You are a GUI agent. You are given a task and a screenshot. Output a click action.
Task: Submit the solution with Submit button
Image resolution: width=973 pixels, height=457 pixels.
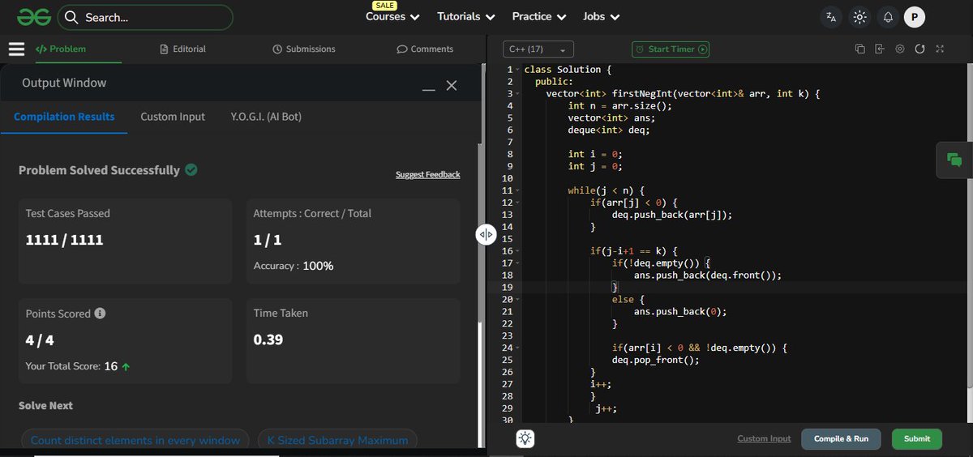pos(917,438)
